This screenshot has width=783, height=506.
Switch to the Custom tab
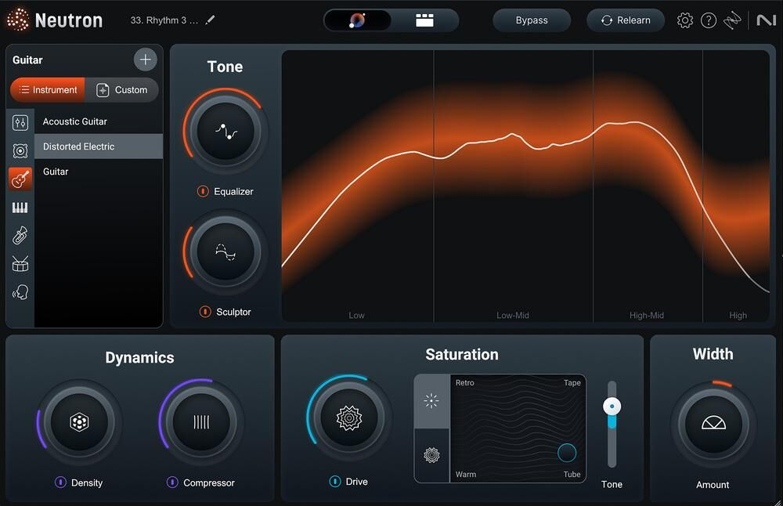122,90
